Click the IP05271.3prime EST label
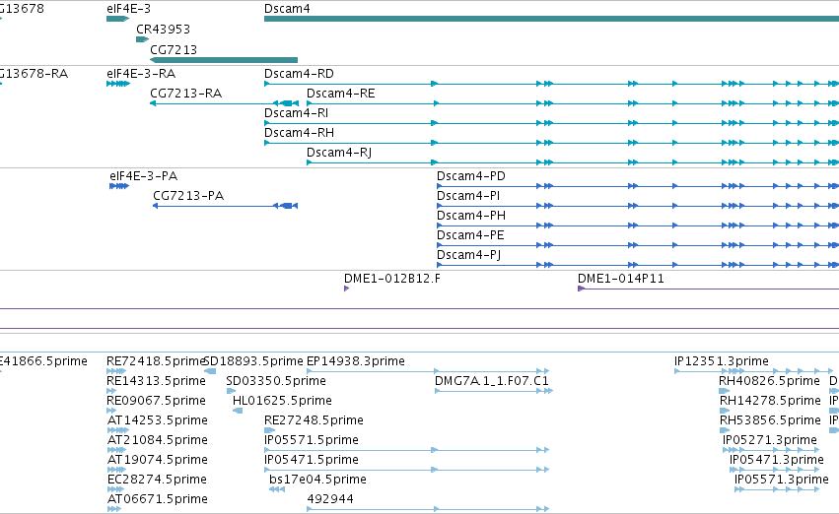The image size is (839, 514). click(769, 441)
